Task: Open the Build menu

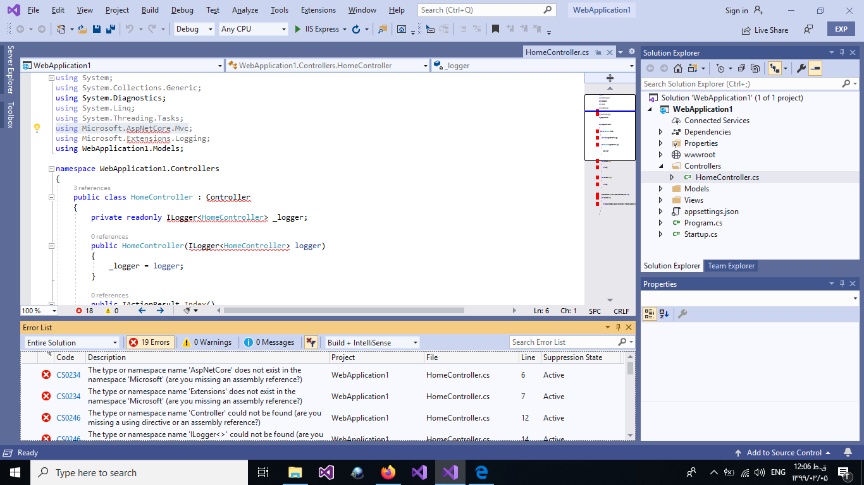Action: (150, 10)
